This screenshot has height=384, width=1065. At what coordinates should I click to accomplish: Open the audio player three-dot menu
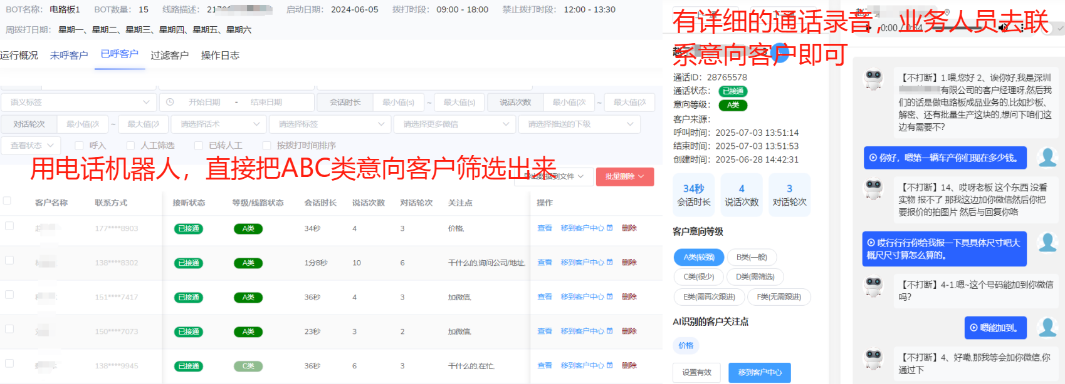pyautogui.click(x=1022, y=28)
